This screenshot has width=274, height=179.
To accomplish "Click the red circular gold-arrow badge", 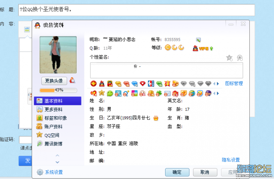I will click(94, 84).
